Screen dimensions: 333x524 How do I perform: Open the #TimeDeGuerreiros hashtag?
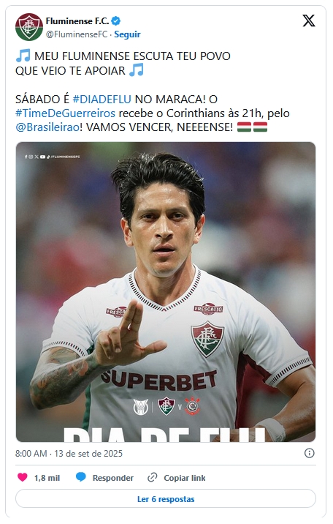65,113
